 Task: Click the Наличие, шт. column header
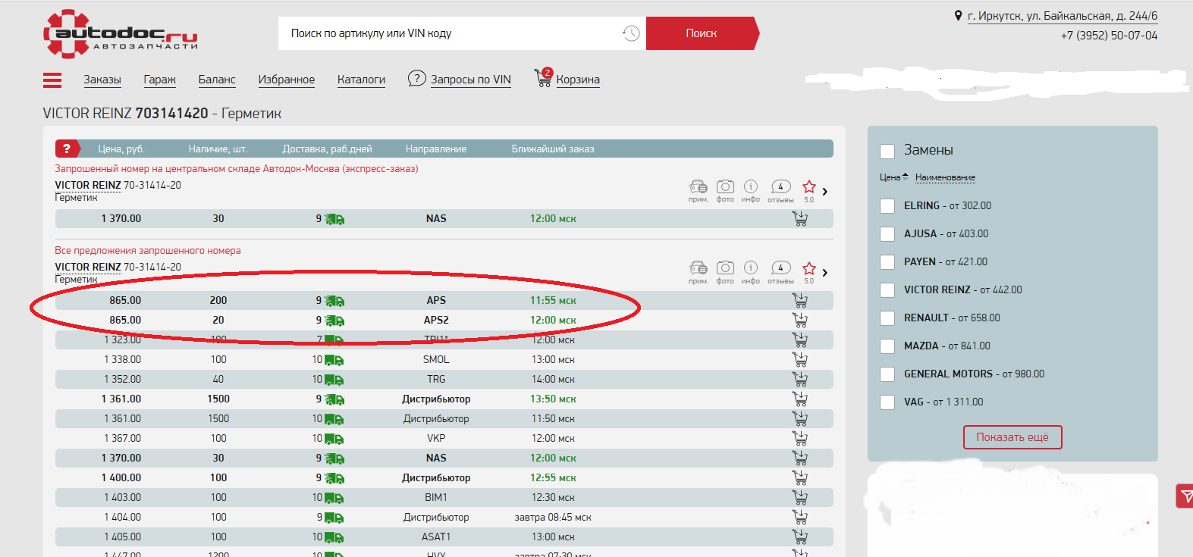[x=218, y=149]
